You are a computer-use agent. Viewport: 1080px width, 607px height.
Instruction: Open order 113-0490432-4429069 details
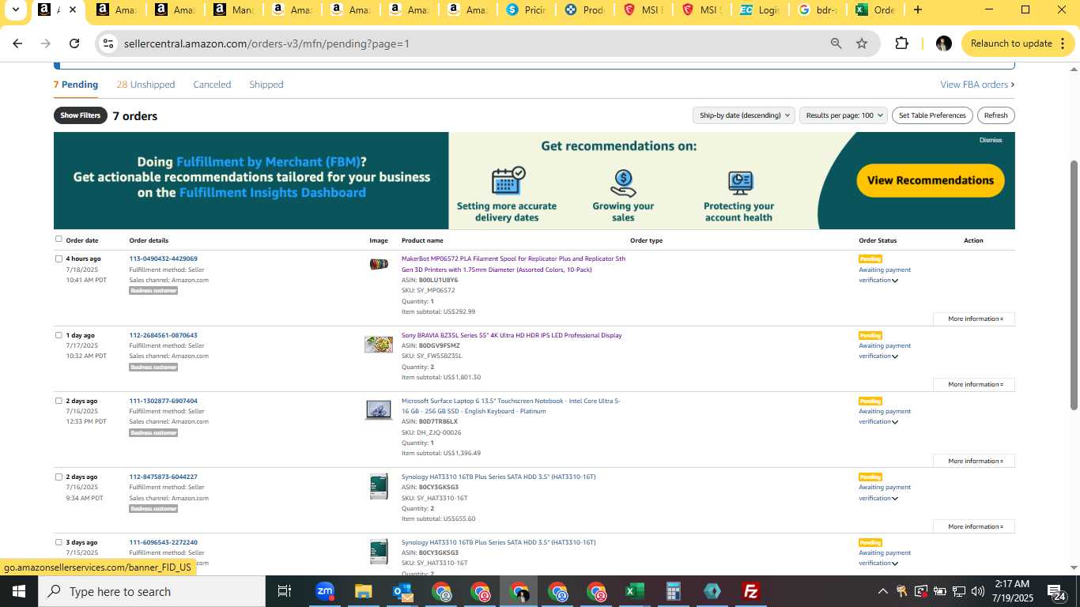coord(164,258)
